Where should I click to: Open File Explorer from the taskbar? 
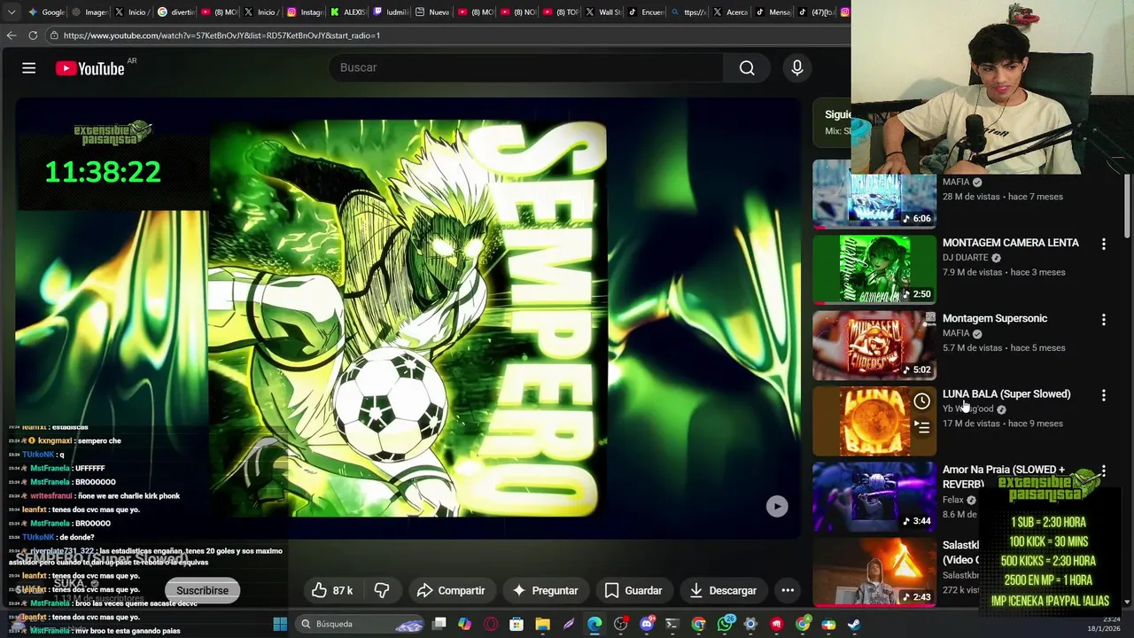pos(542,624)
